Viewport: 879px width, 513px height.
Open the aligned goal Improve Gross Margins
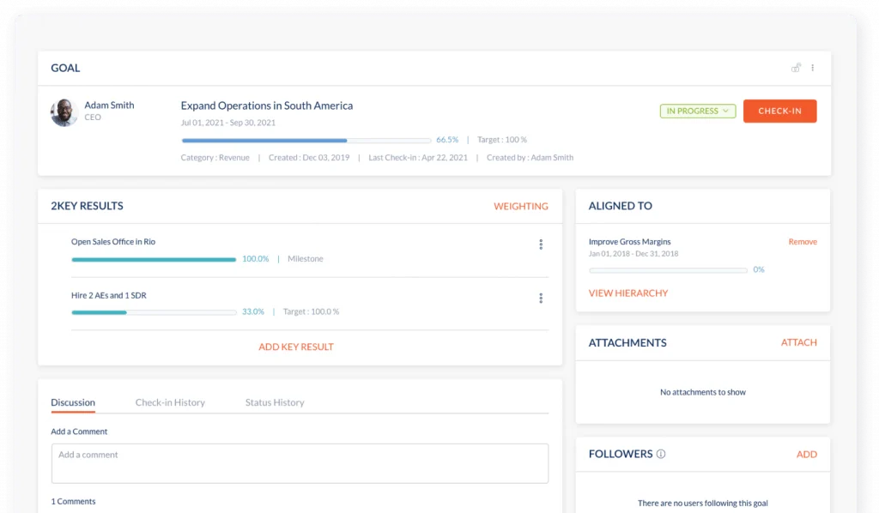click(x=629, y=241)
